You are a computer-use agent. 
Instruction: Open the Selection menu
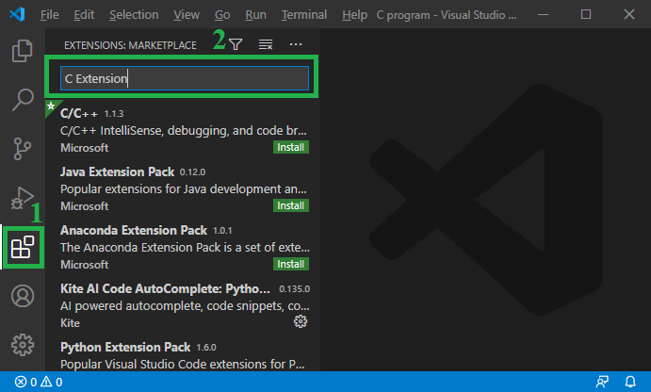(x=134, y=15)
